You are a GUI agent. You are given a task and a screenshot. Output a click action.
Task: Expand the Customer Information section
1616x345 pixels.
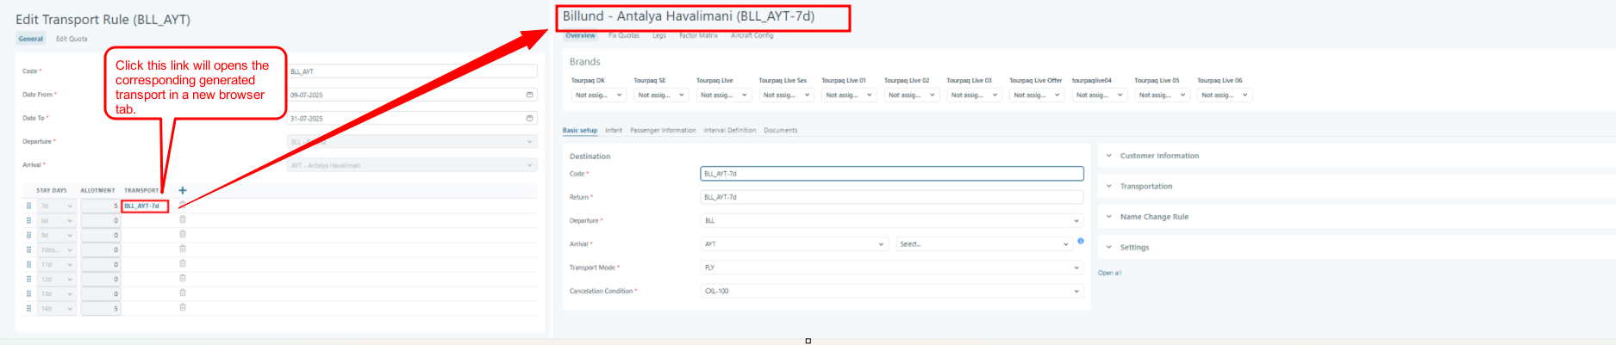[x=1158, y=156]
